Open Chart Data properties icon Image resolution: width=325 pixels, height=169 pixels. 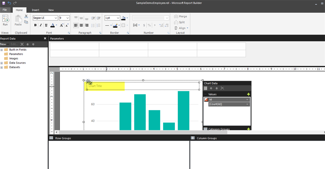(x=206, y=88)
